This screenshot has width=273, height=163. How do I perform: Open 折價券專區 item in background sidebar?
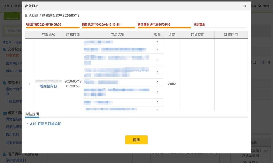(x=14, y=127)
